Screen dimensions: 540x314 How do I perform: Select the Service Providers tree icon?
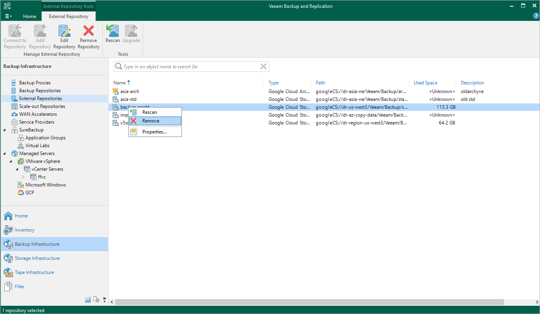(14, 122)
